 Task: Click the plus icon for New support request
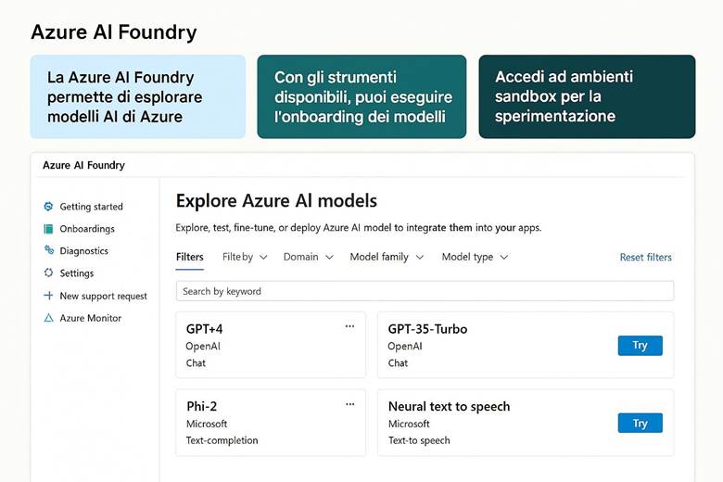coord(48,296)
